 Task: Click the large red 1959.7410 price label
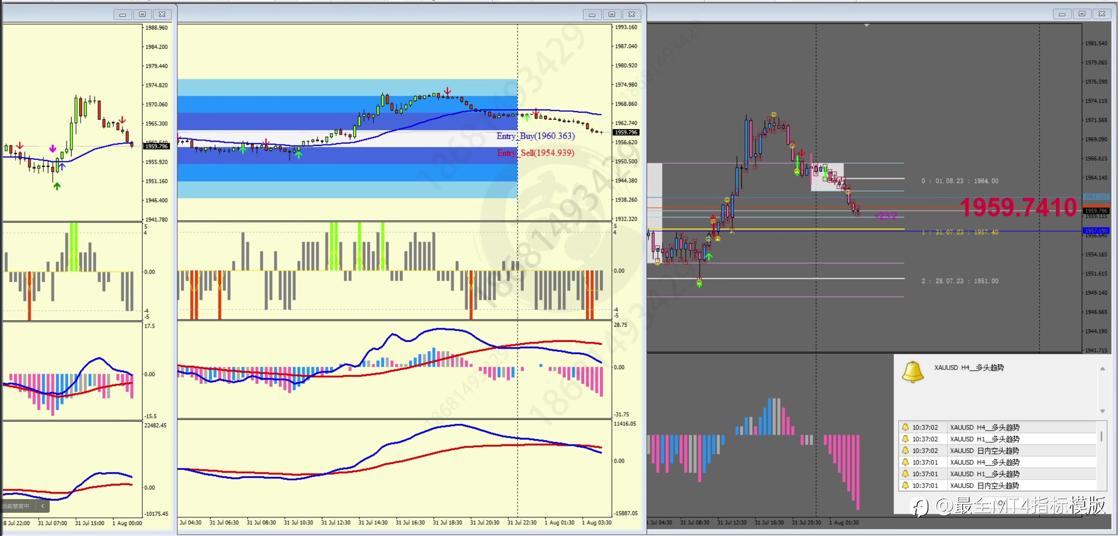1018,207
